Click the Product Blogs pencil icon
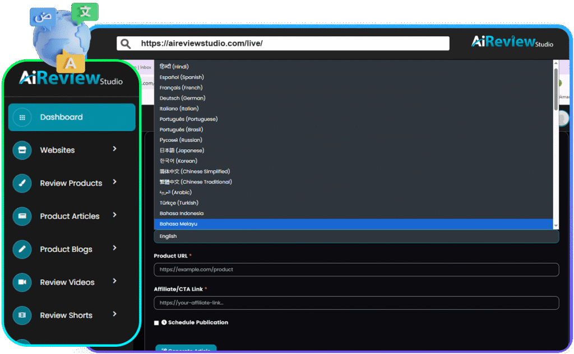The height and width of the screenshot is (354, 574). tap(22, 249)
